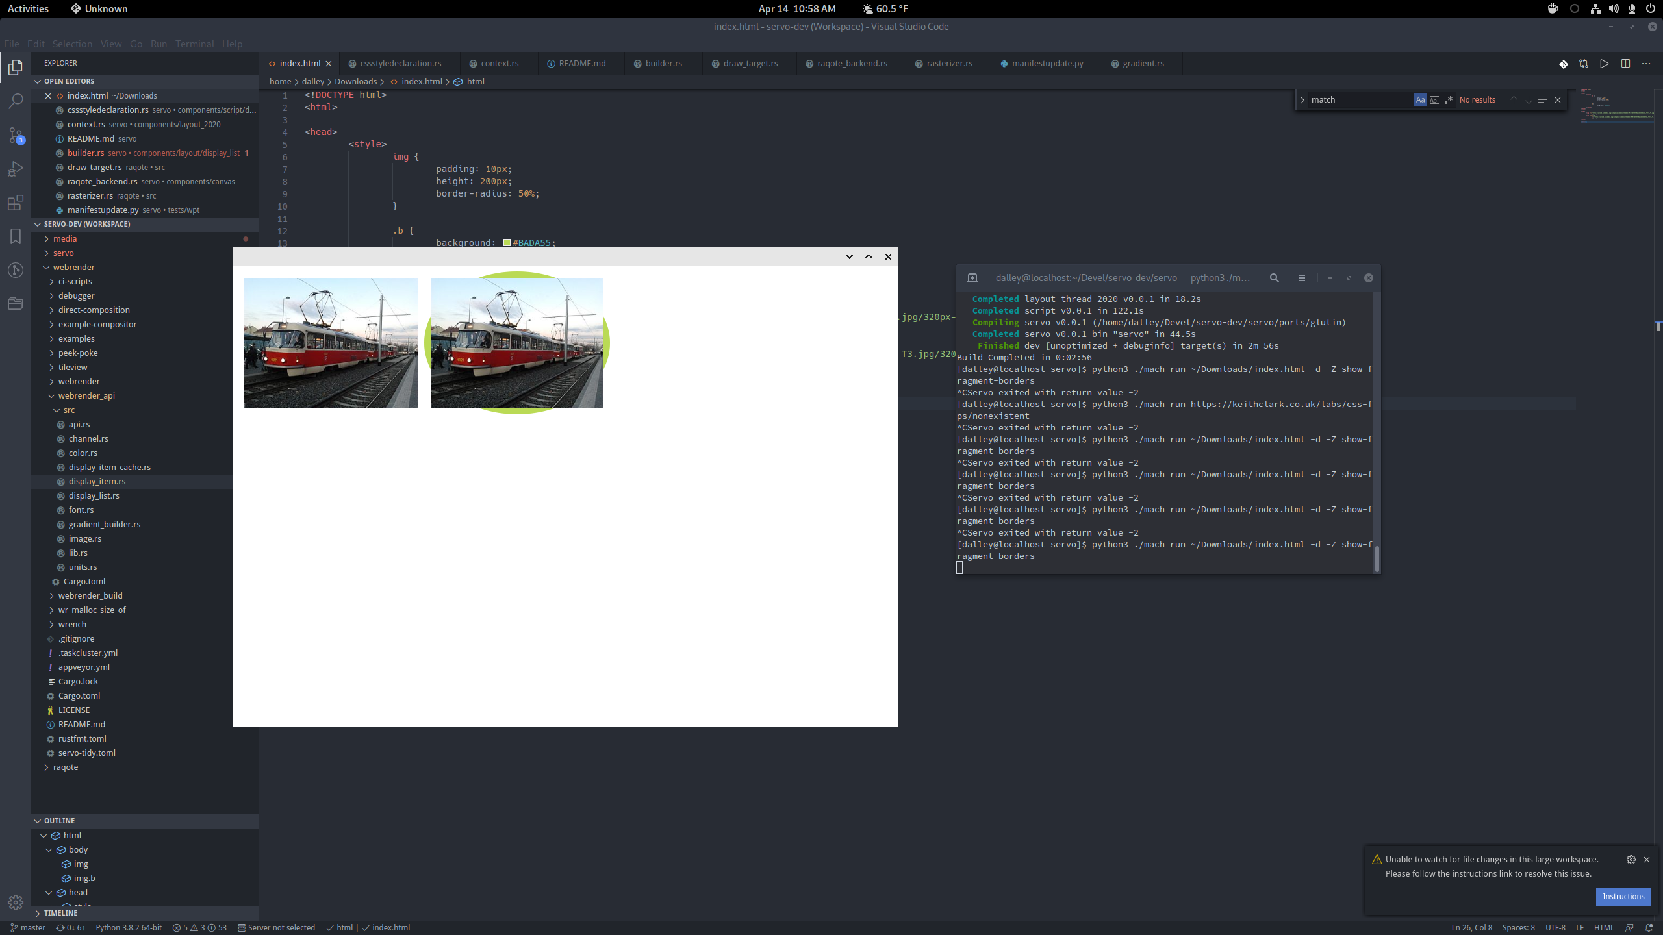Viewport: 1663px width, 935px height.
Task: Click the Instructions button in notification
Action: pos(1623,897)
